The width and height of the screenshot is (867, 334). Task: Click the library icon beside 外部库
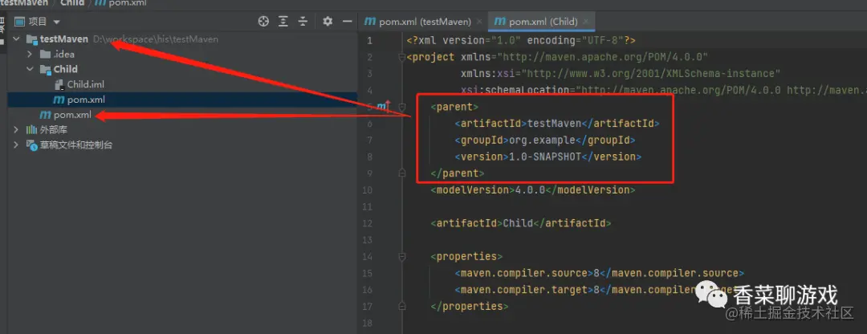point(31,130)
